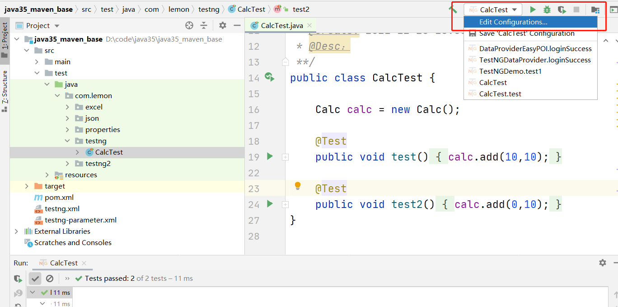This screenshot has height=307, width=618.
Task: Unfold the test() method body in gutter
Action: click(x=285, y=157)
